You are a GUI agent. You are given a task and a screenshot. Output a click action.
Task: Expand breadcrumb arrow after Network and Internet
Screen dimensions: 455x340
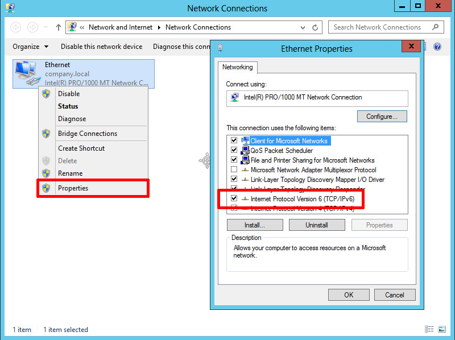pos(159,27)
